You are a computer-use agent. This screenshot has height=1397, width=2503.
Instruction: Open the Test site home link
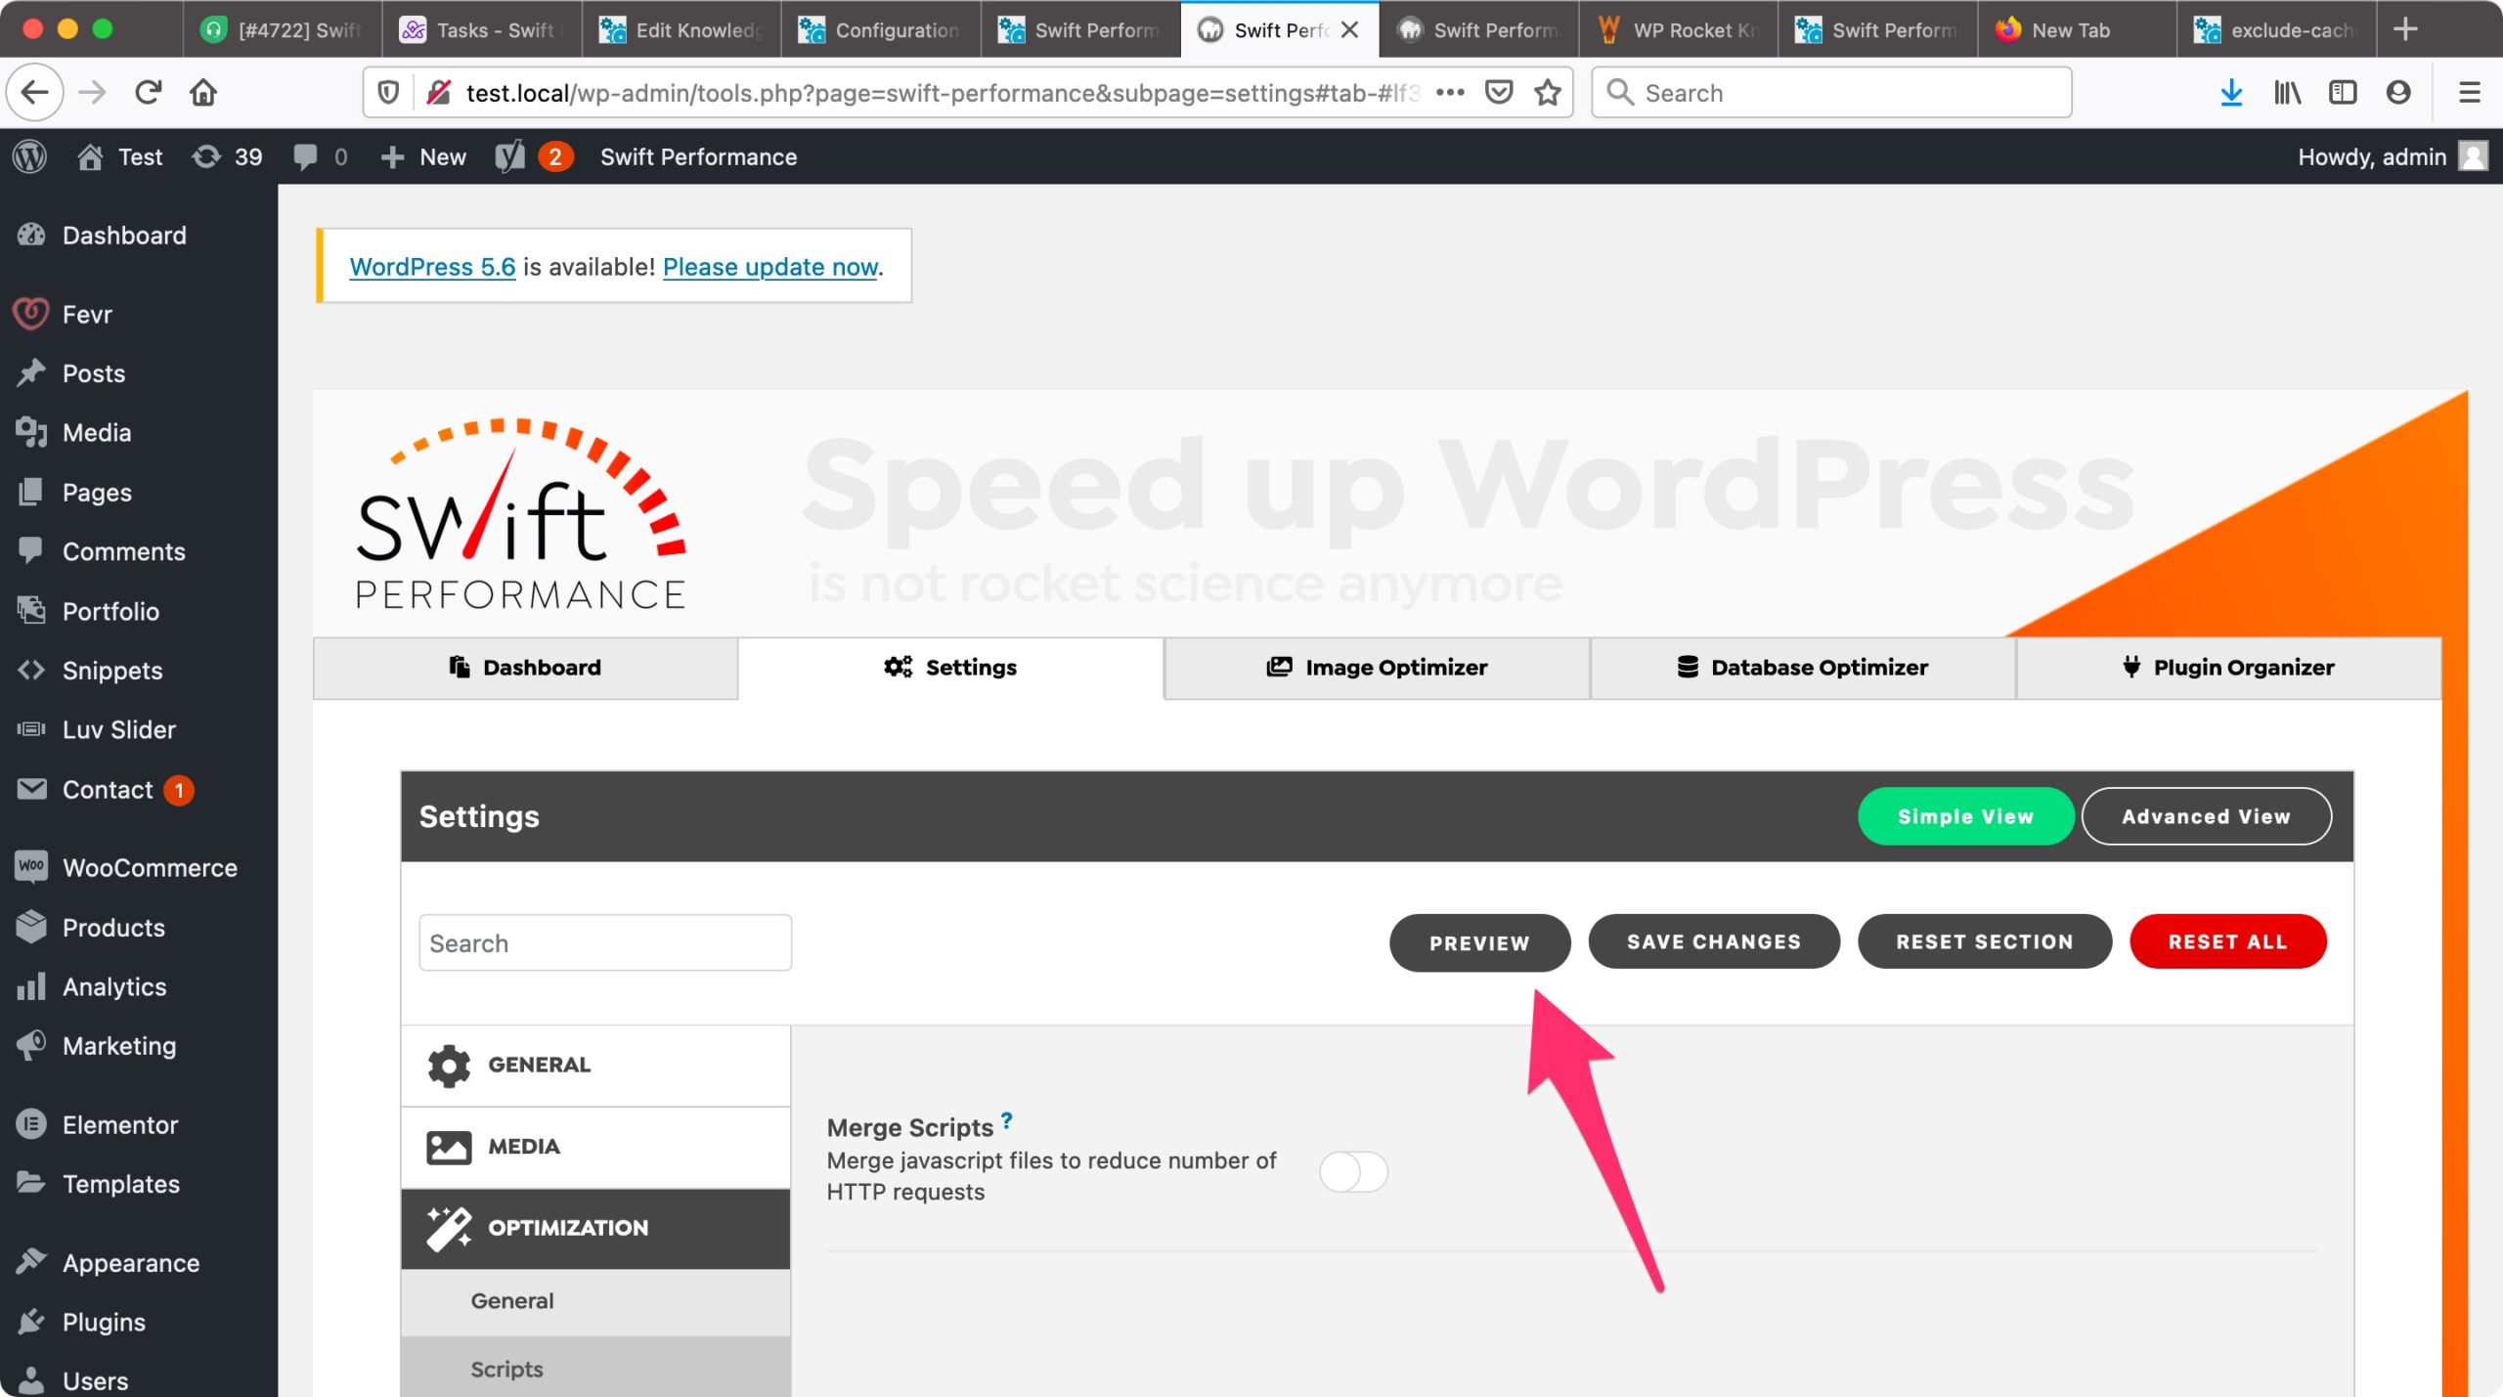(x=119, y=156)
